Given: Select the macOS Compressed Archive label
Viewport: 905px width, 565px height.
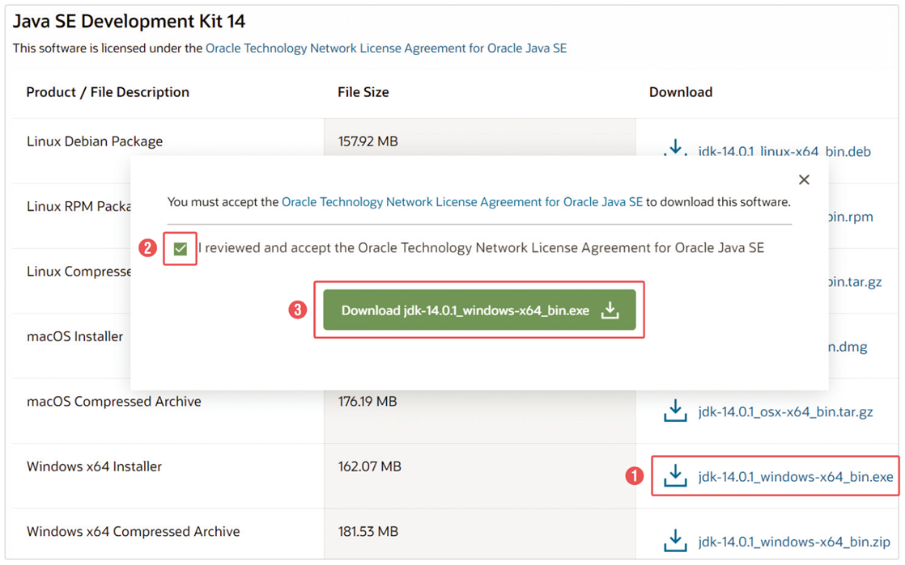Looking at the screenshot, I should pos(113,401).
